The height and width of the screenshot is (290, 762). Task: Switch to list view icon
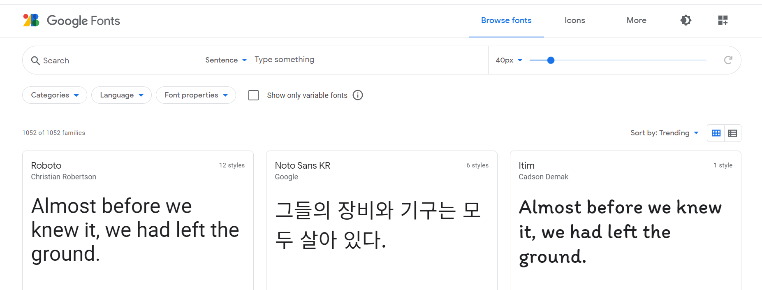(x=732, y=133)
